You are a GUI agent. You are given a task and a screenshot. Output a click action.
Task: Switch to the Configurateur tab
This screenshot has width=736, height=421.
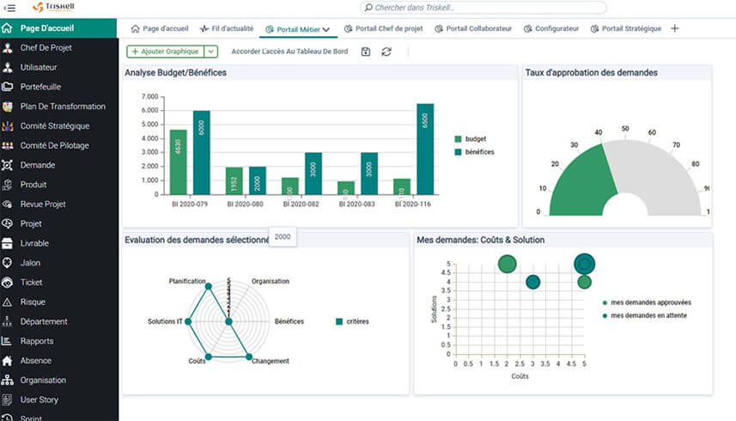[551, 28]
